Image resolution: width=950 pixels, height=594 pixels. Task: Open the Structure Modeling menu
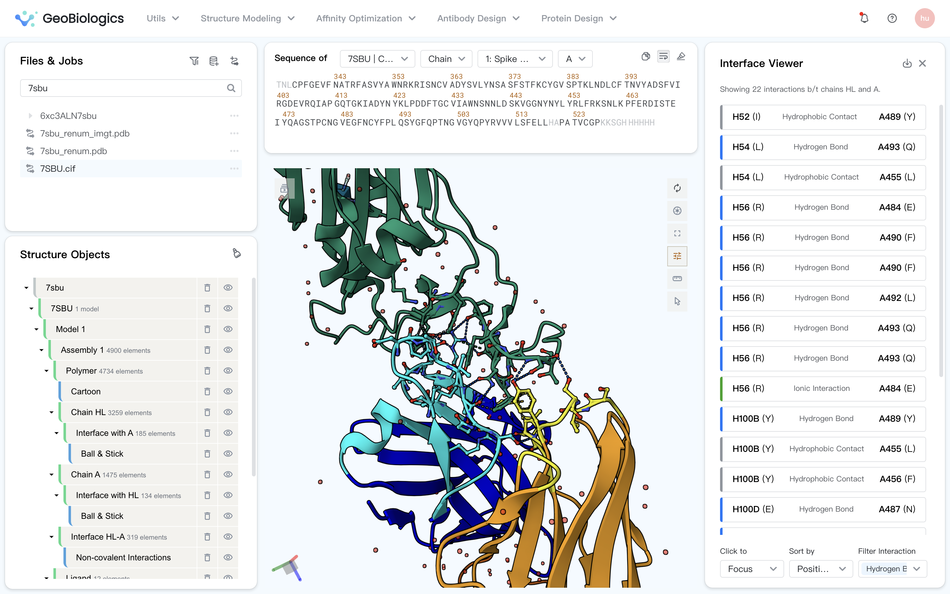pyautogui.click(x=248, y=19)
